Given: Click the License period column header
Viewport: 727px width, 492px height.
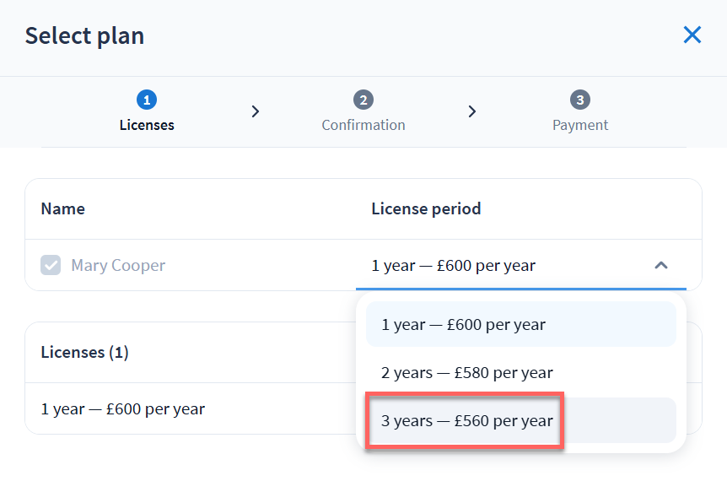Looking at the screenshot, I should (x=426, y=208).
